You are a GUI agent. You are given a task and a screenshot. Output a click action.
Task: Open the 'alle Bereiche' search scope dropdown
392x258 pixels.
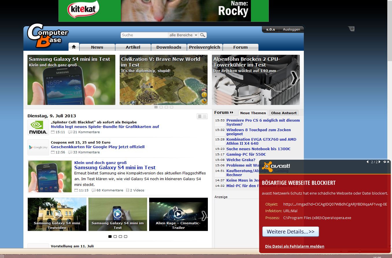(183, 35)
